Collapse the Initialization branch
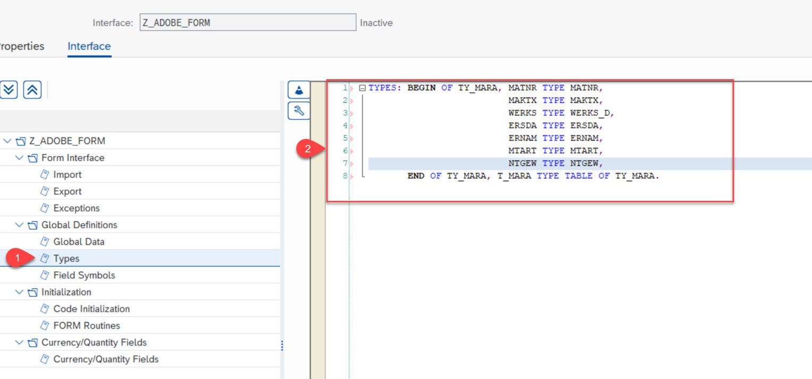 tap(19, 292)
